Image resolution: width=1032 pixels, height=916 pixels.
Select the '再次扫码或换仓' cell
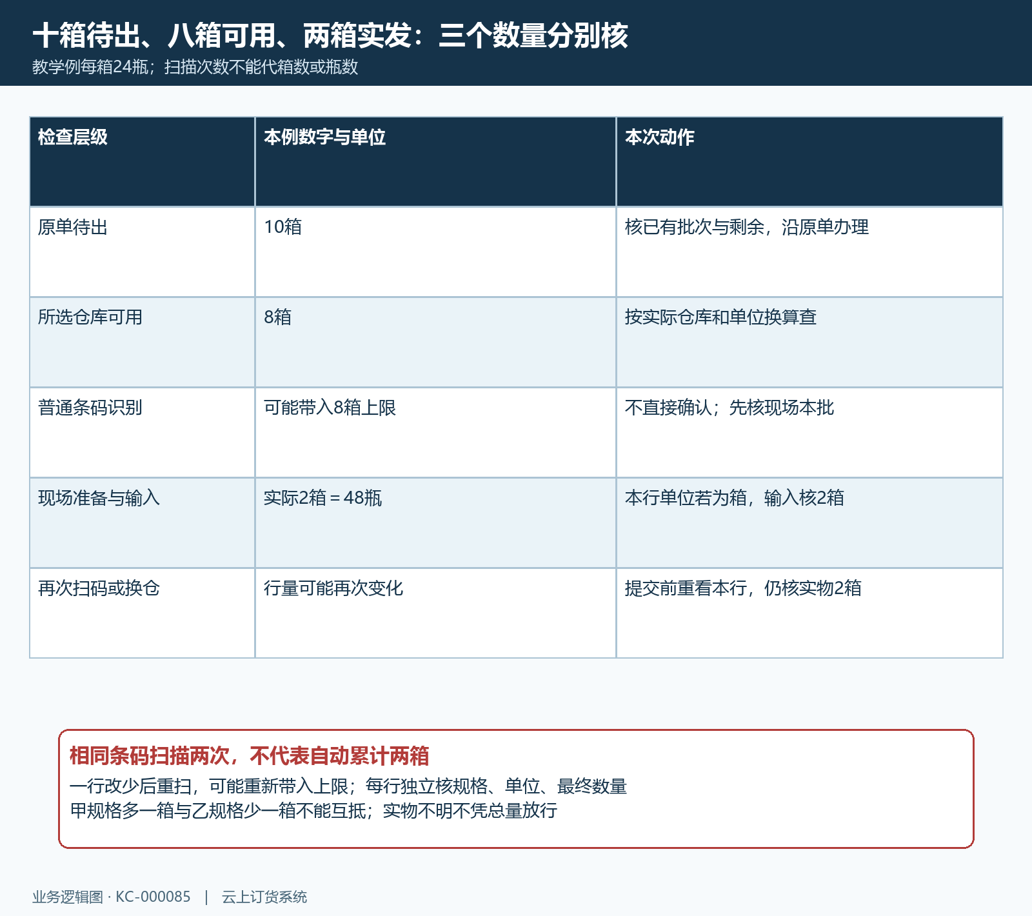point(143,613)
